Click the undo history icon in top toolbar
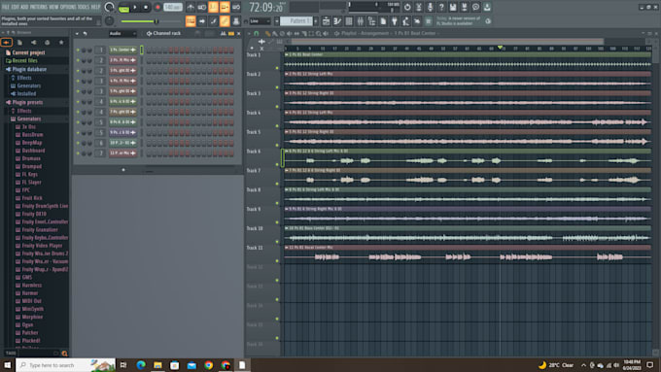The width and height of the screenshot is (661, 372). click(407, 7)
